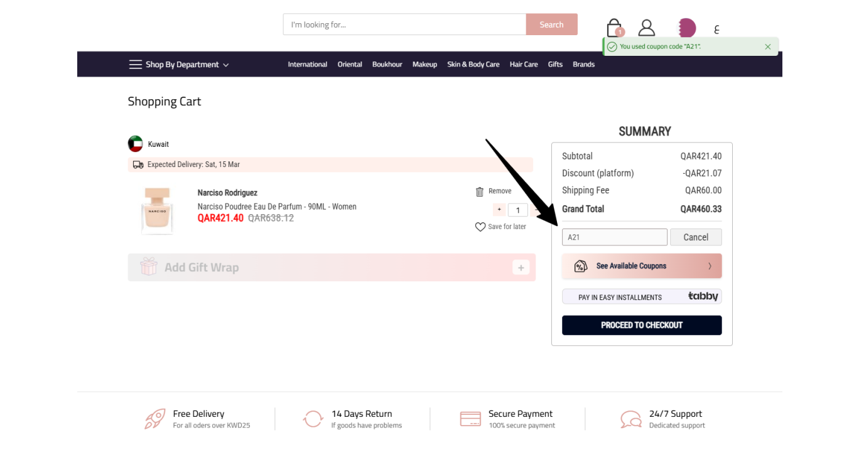This screenshot has width=859, height=452.
Task: Click the 24/7 Support chat icon
Action: (631, 419)
